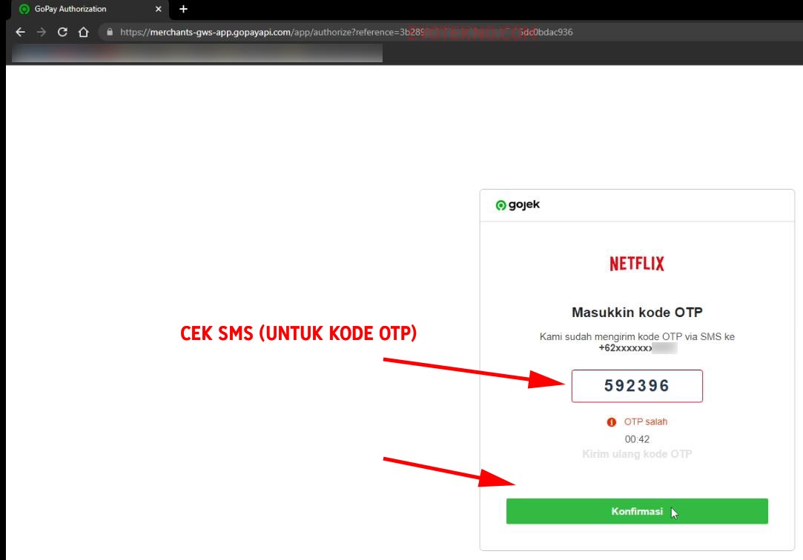Click the Masukkin kode OTP heading
The image size is (803, 560).
tap(637, 313)
